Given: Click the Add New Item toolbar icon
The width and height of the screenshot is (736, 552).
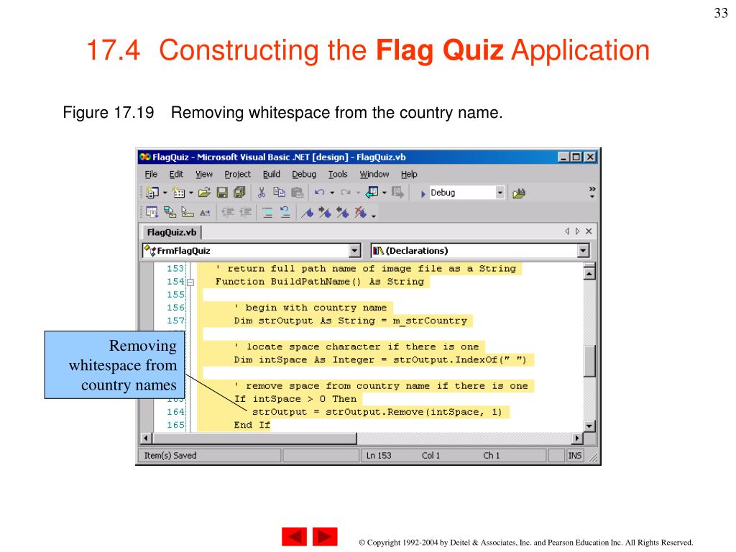Looking at the screenshot, I should 179,193.
